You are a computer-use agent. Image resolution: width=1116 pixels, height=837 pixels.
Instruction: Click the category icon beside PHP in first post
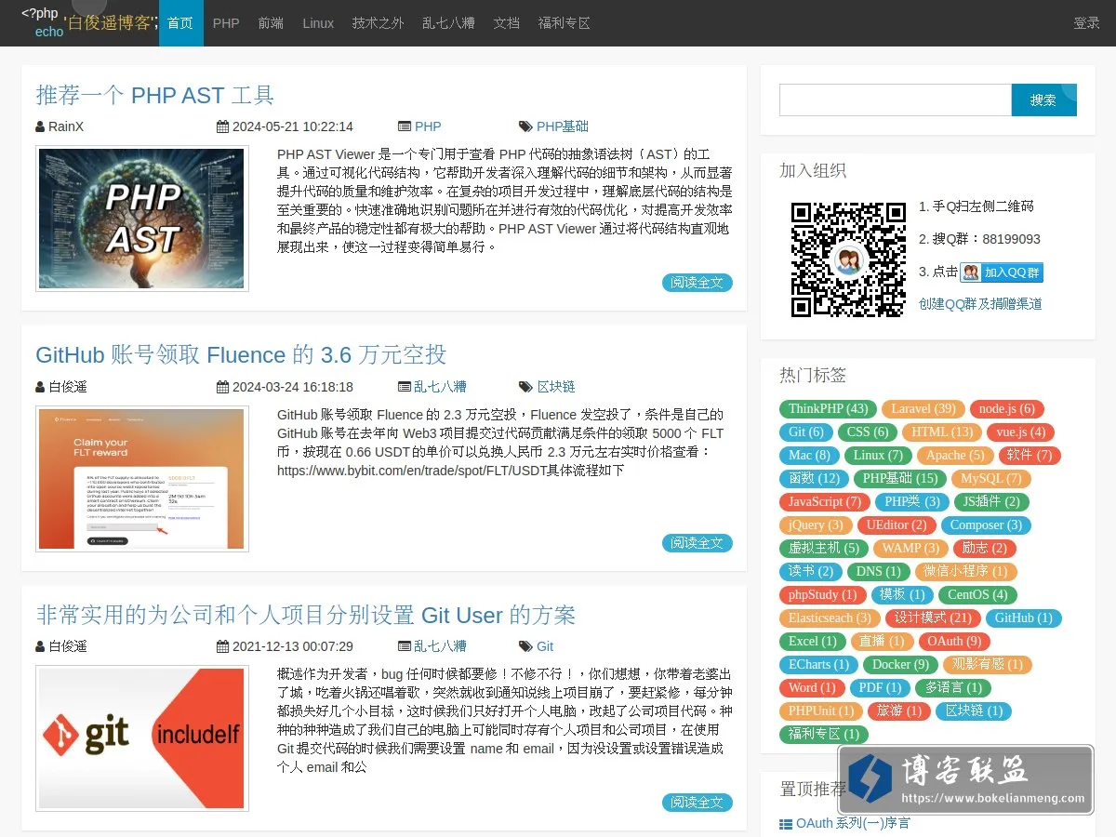coord(405,126)
